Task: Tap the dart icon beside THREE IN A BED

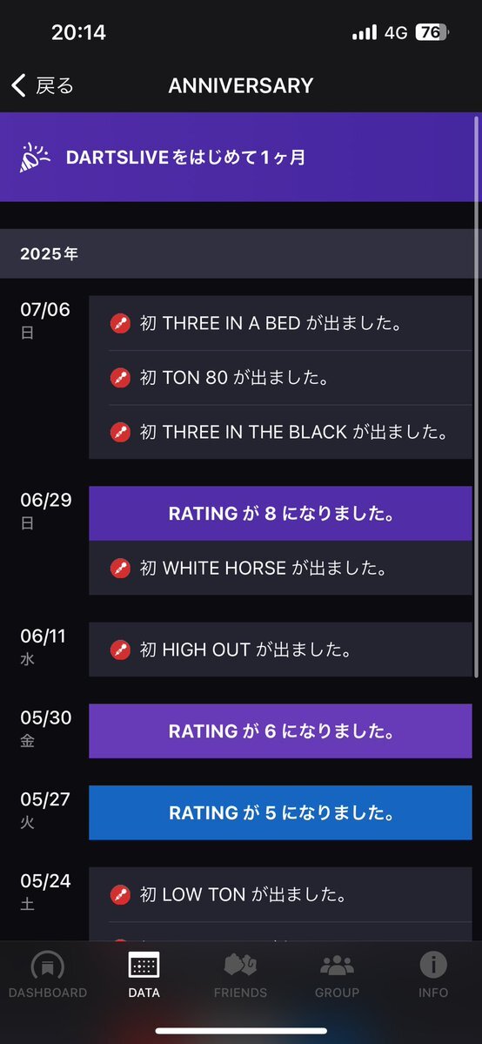Action: click(120, 324)
